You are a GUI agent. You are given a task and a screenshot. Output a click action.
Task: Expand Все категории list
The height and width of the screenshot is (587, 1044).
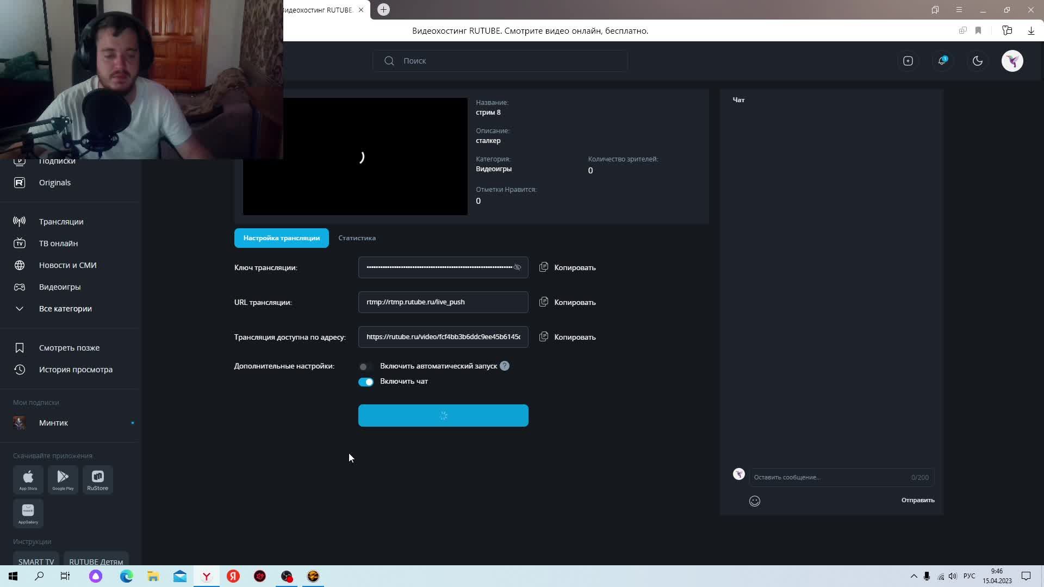(x=65, y=309)
